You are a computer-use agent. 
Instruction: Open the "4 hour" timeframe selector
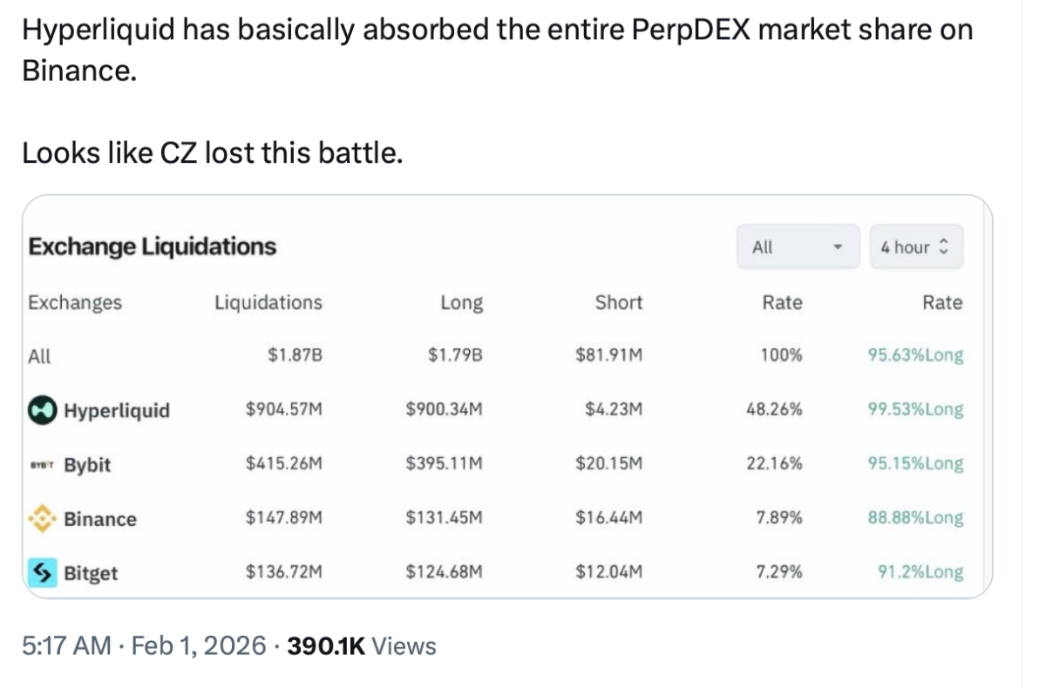[916, 247]
